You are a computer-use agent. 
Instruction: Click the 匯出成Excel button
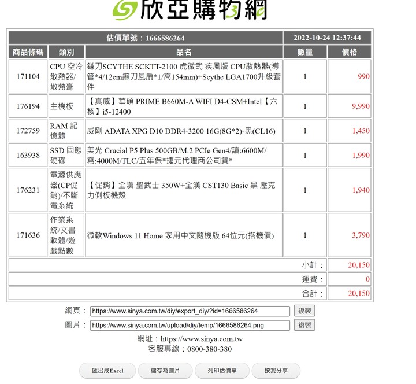coord(107,371)
